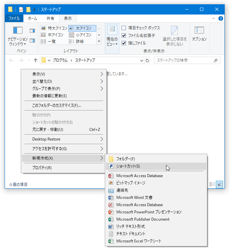Select 大アイコン layout
230x250 pixels.
tap(82, 28)
